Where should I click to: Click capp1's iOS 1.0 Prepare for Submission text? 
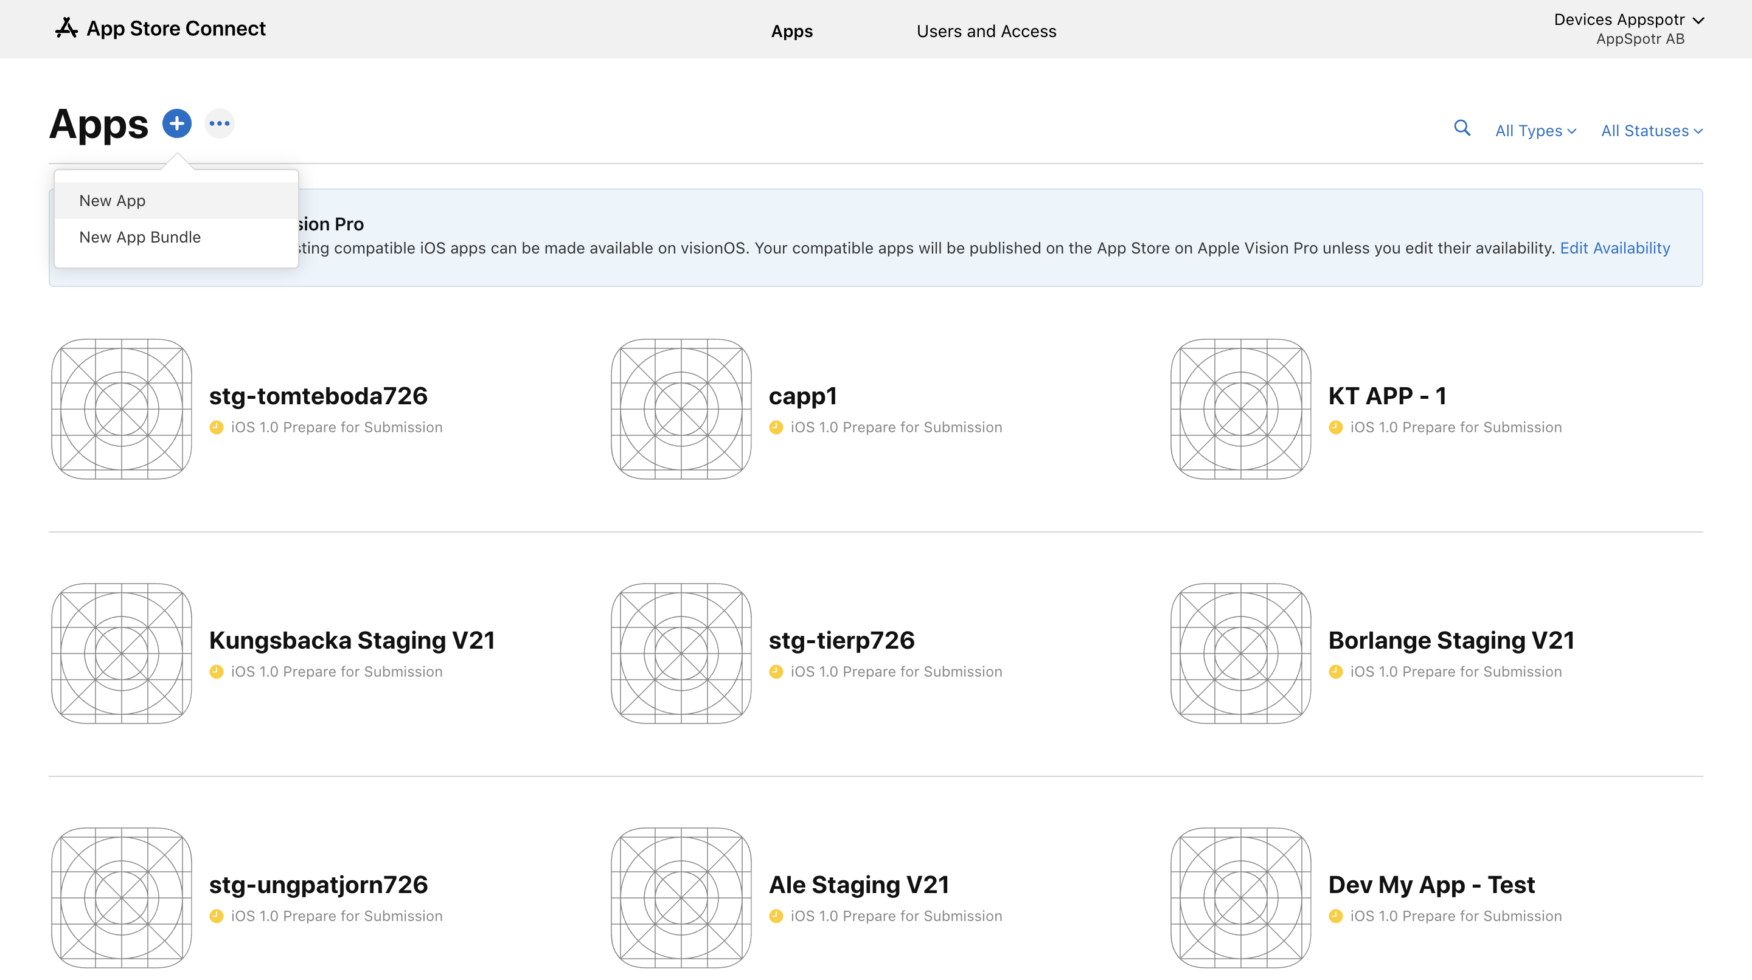pyautogui.click(x=895, y=427)
